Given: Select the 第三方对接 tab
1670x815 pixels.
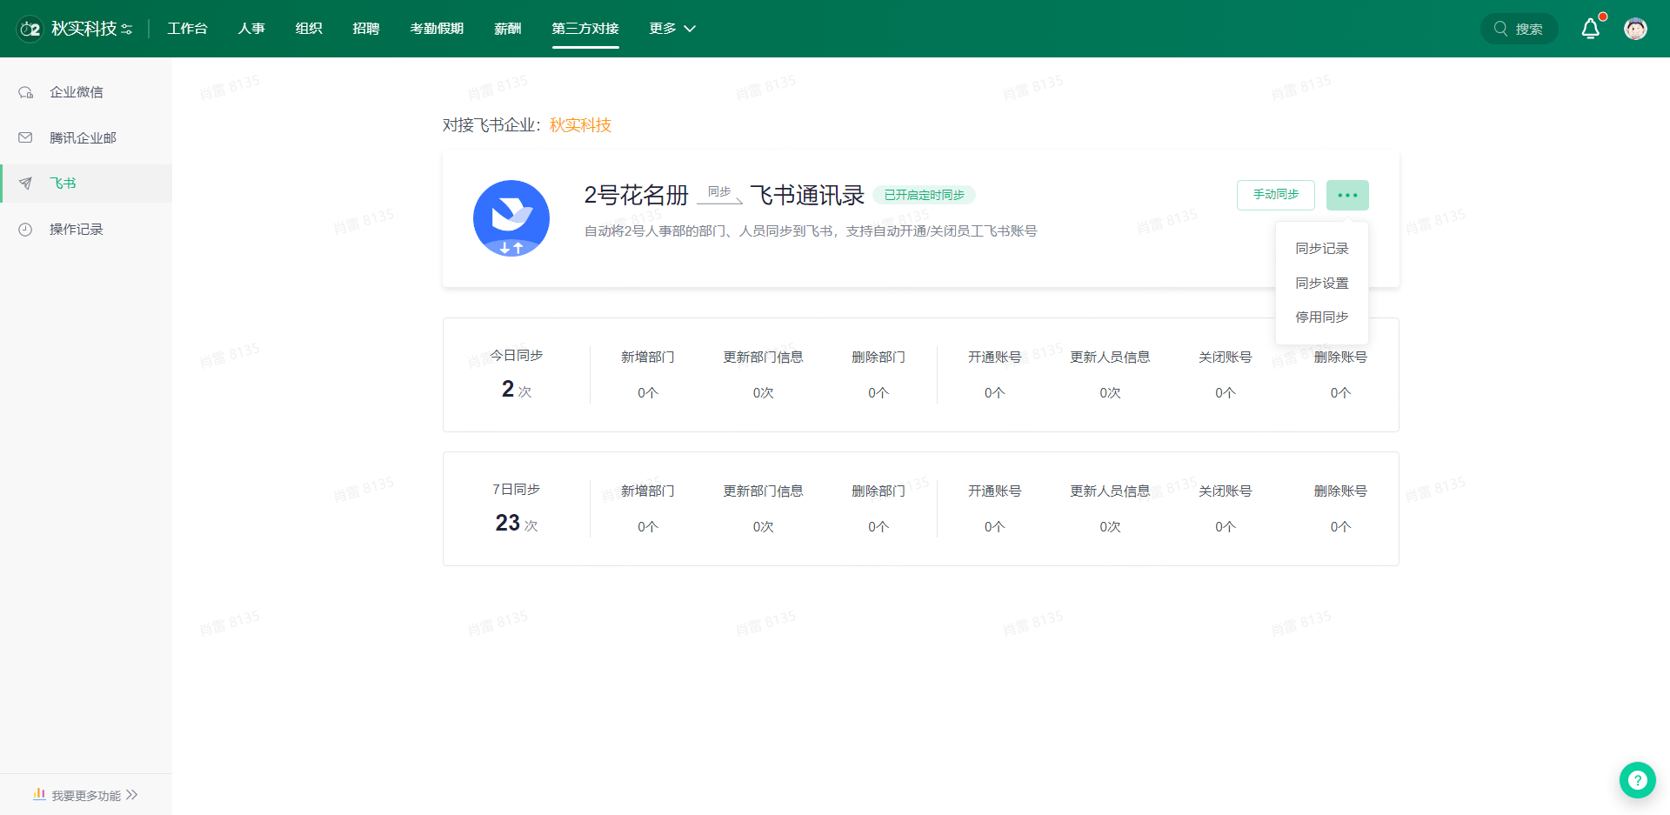Looking at the screenshot, I should [x=585, y=29].
